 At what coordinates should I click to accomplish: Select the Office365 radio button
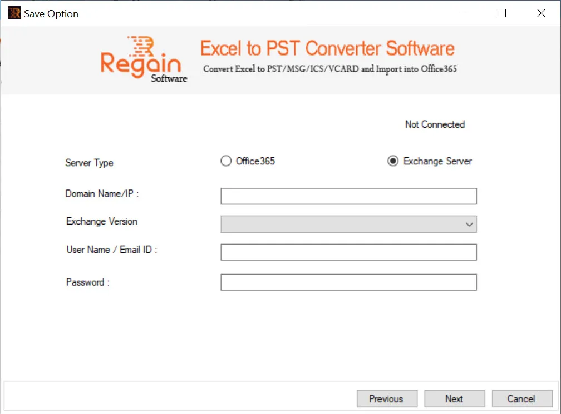tap(226, 161)
